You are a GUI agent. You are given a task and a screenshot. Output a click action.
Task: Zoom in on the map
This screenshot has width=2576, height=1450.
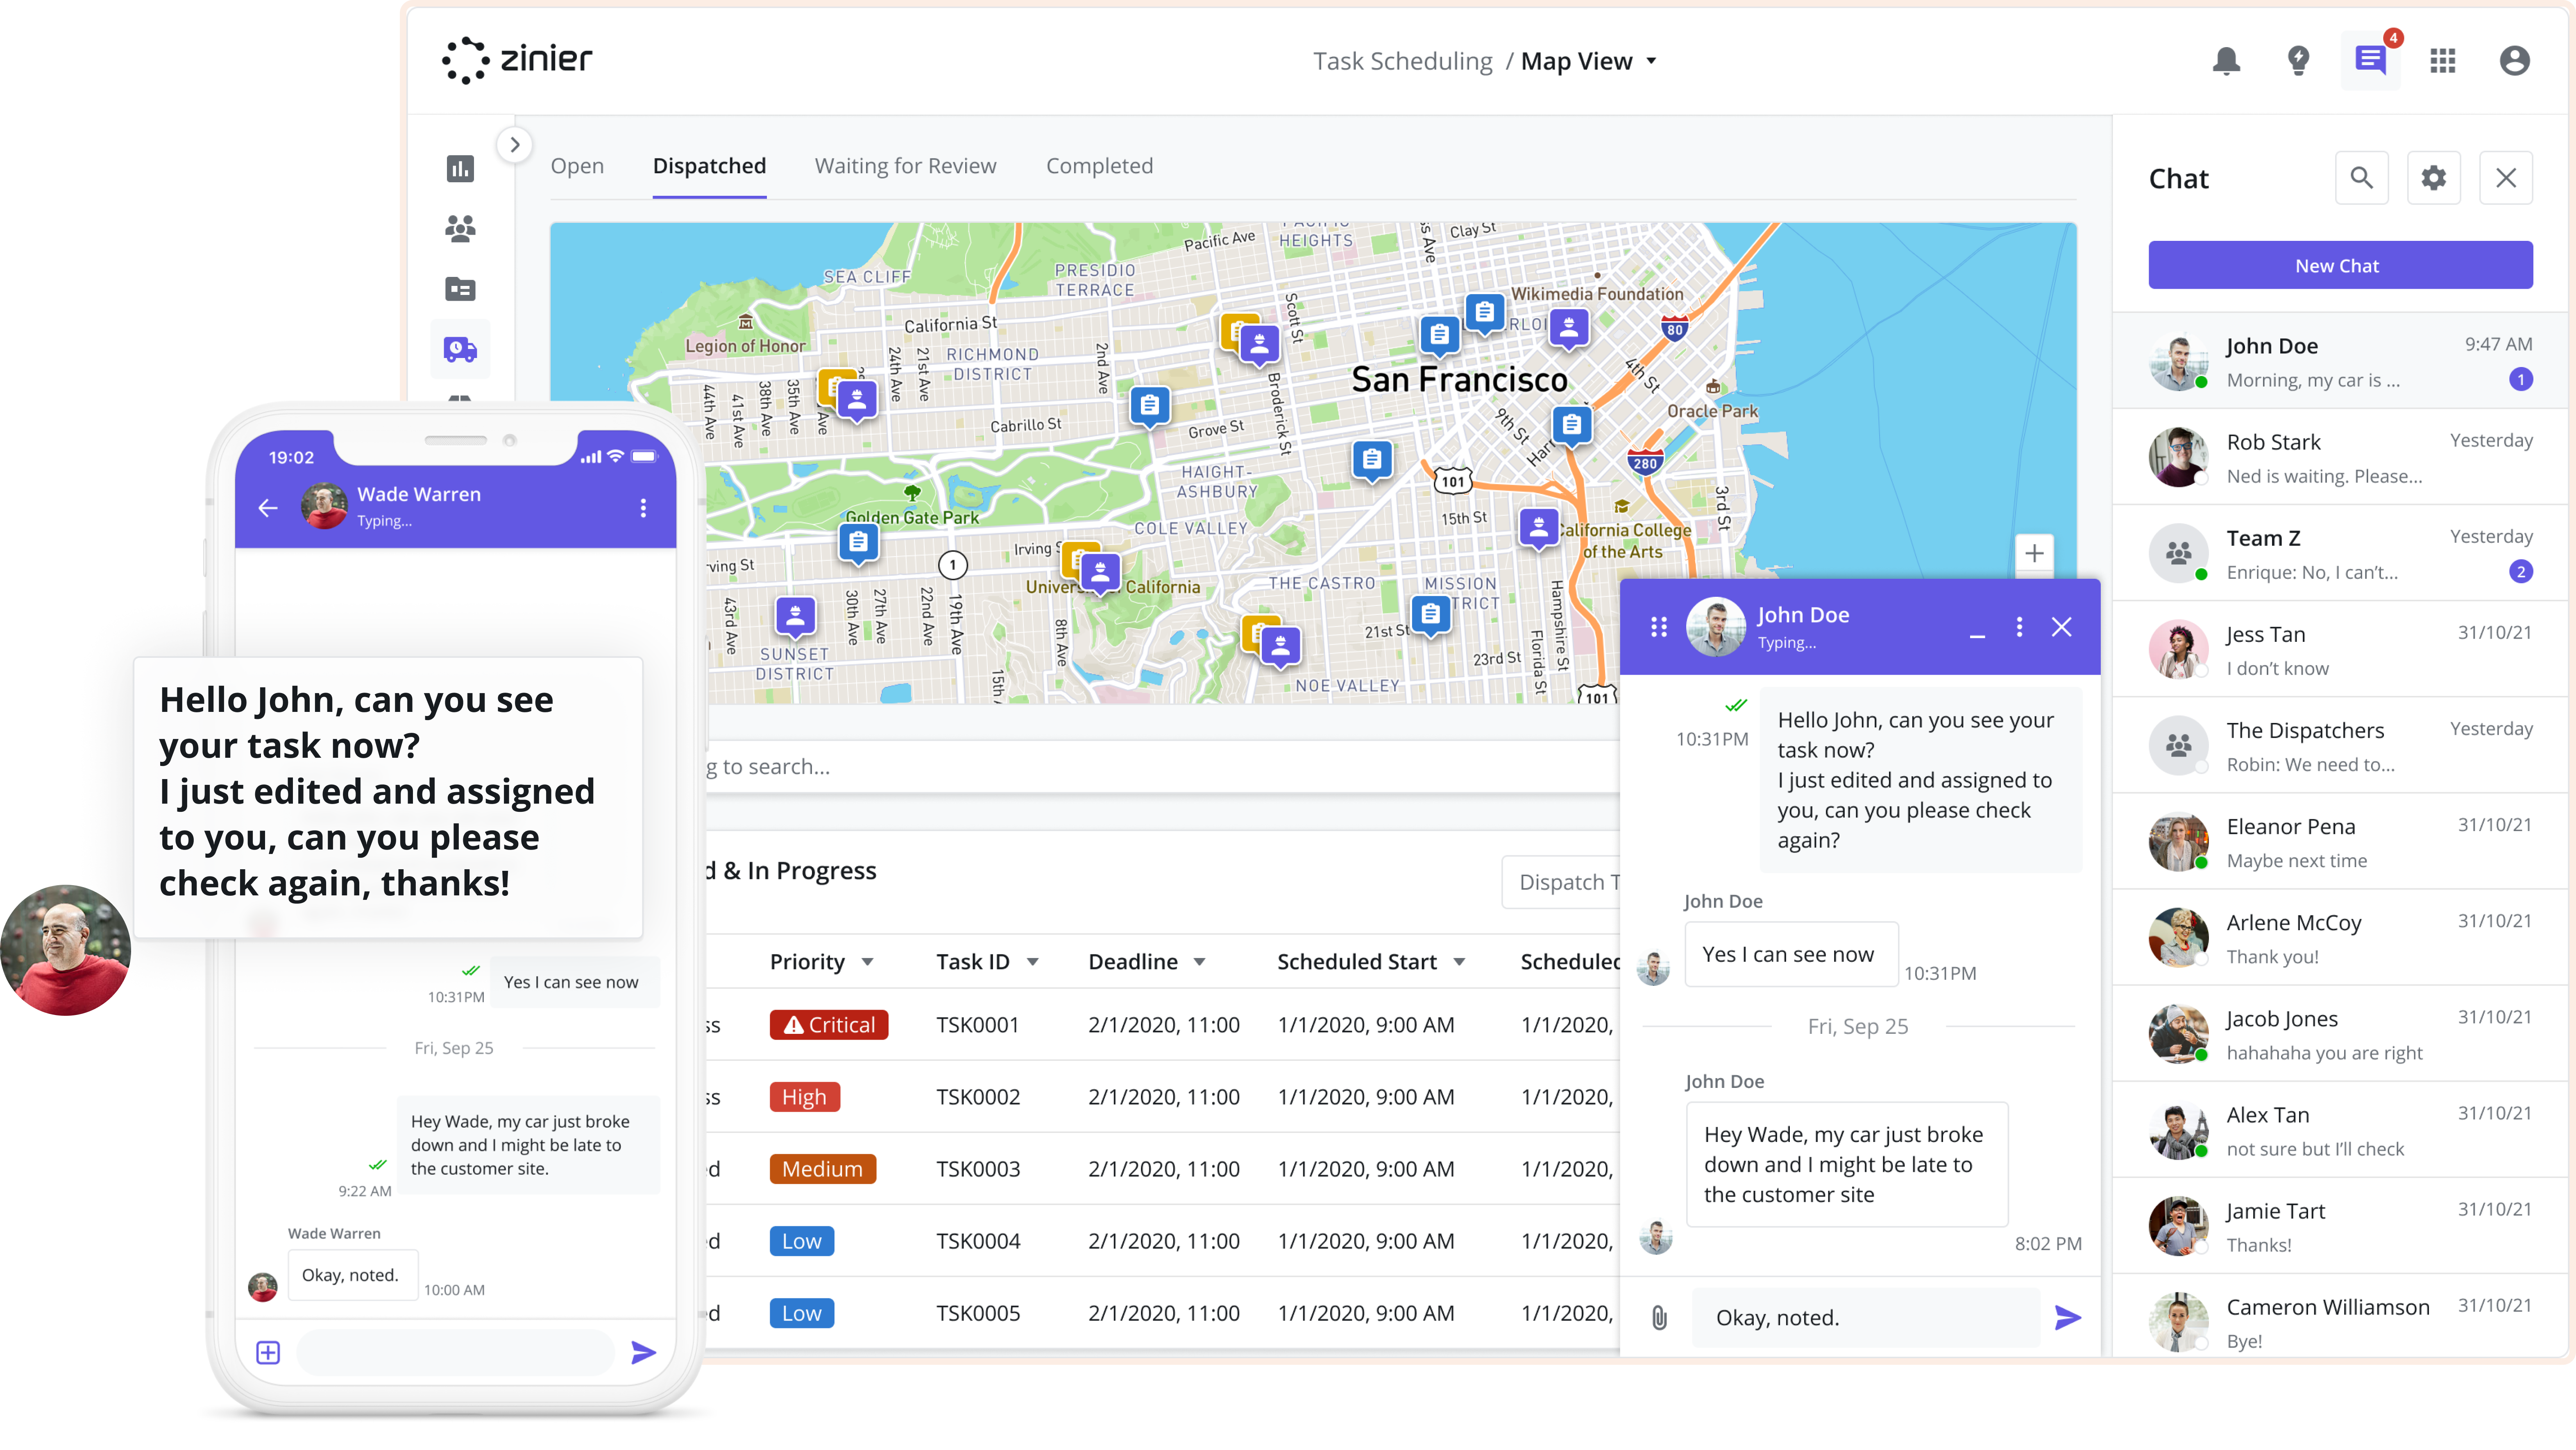(2034, 553)
